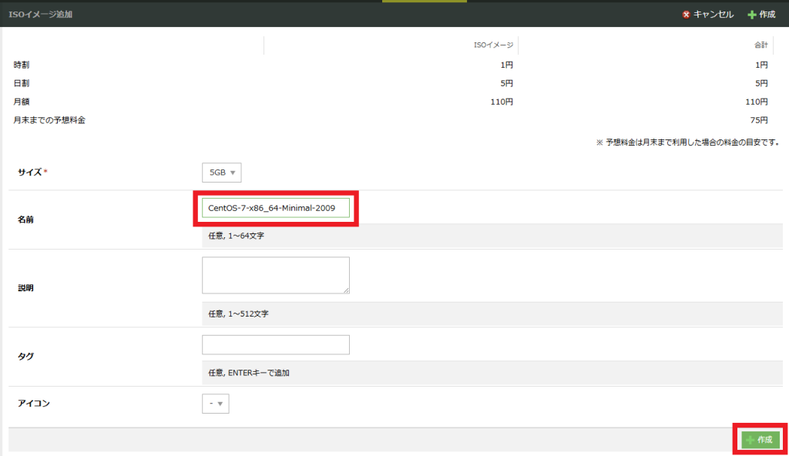Click the 説明 textarea resize handle
The width and height of the screenshot is (789, 456).
pyautogui.click(x=346, y=290)
